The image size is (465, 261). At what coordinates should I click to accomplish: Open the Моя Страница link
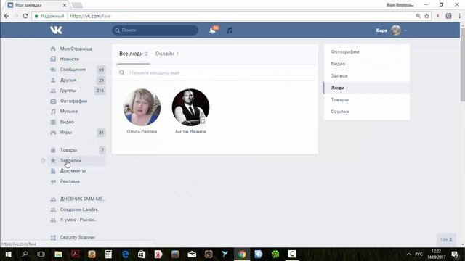click(x=76, y=49)
